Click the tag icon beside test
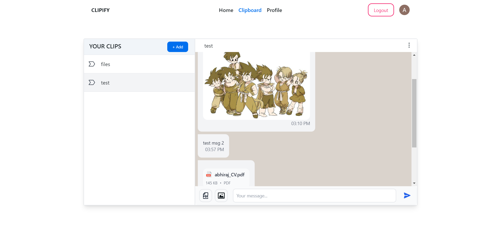Viewport: 501px width, 226px height. tap(92, 82)
